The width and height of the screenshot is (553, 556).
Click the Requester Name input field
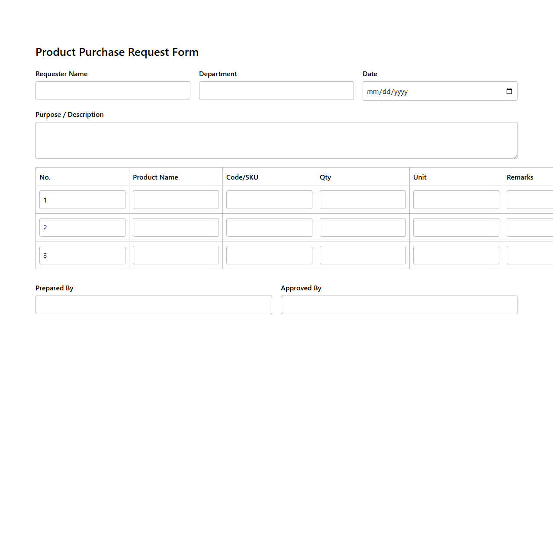pos(113,90)
